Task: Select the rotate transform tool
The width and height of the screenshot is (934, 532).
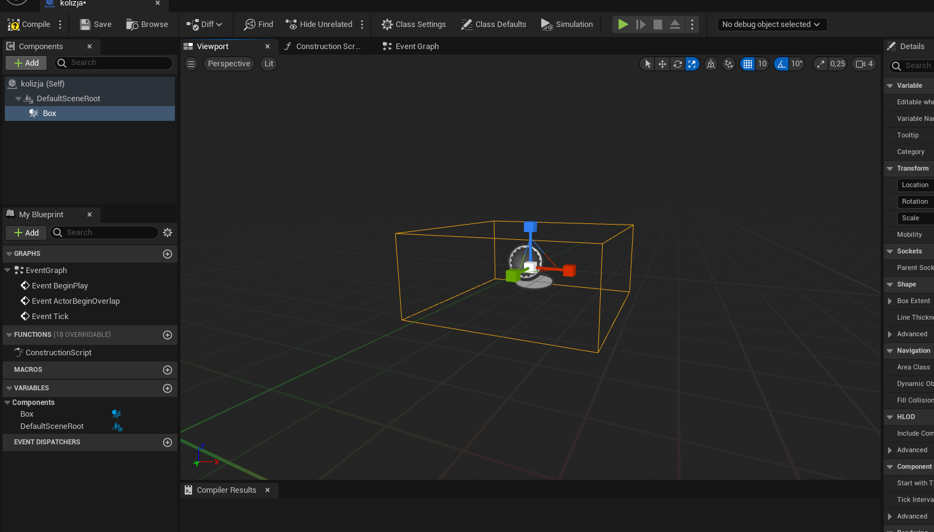Action: coord(677,64)
